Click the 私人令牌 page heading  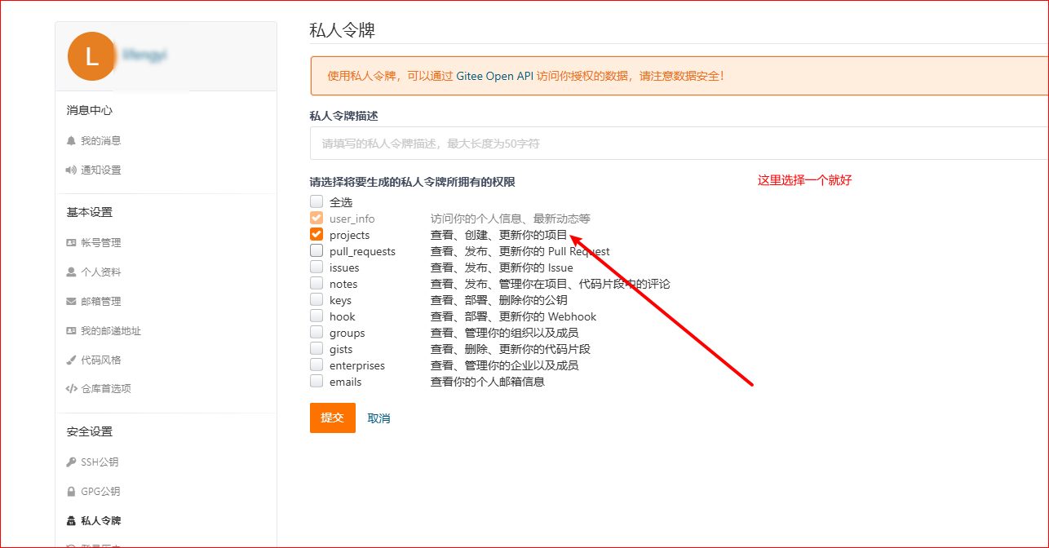point(343,30)
